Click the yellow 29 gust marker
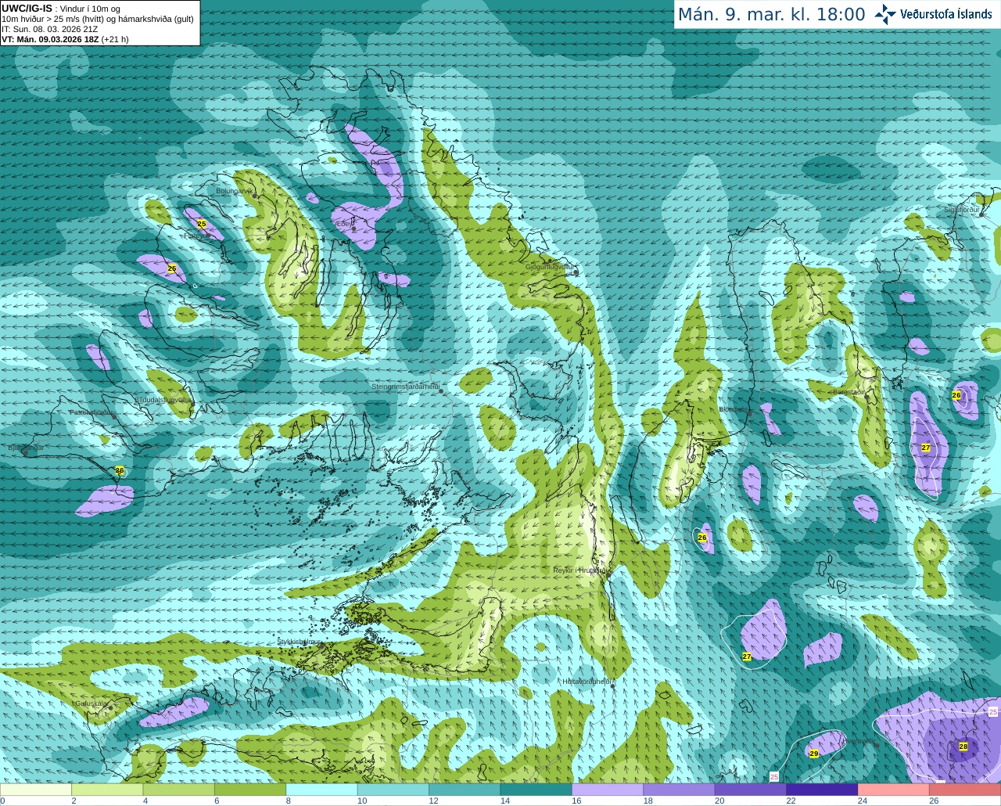The image size is (1001, 806). [814, 754]
